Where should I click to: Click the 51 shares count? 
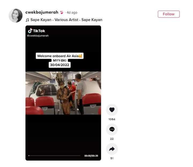(x=112, y=158)
